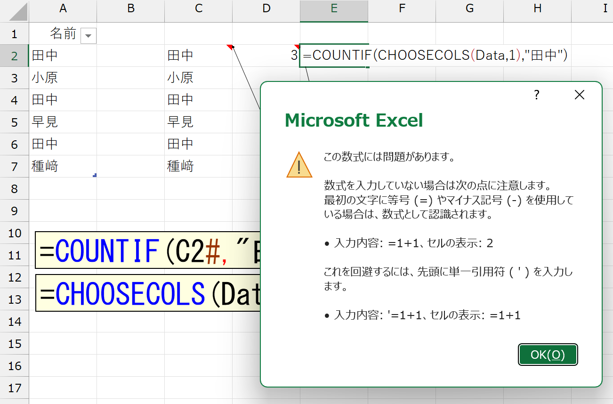Viewport: 613px width, 404px height.
Task: Click cell A2 containing 田中
Action: point(63,56)
